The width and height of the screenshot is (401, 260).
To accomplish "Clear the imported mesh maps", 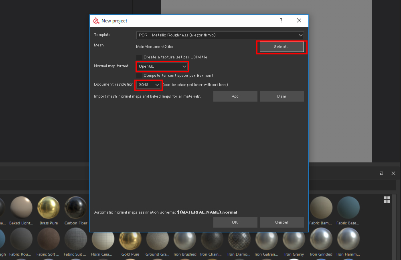I will (282, 96).
